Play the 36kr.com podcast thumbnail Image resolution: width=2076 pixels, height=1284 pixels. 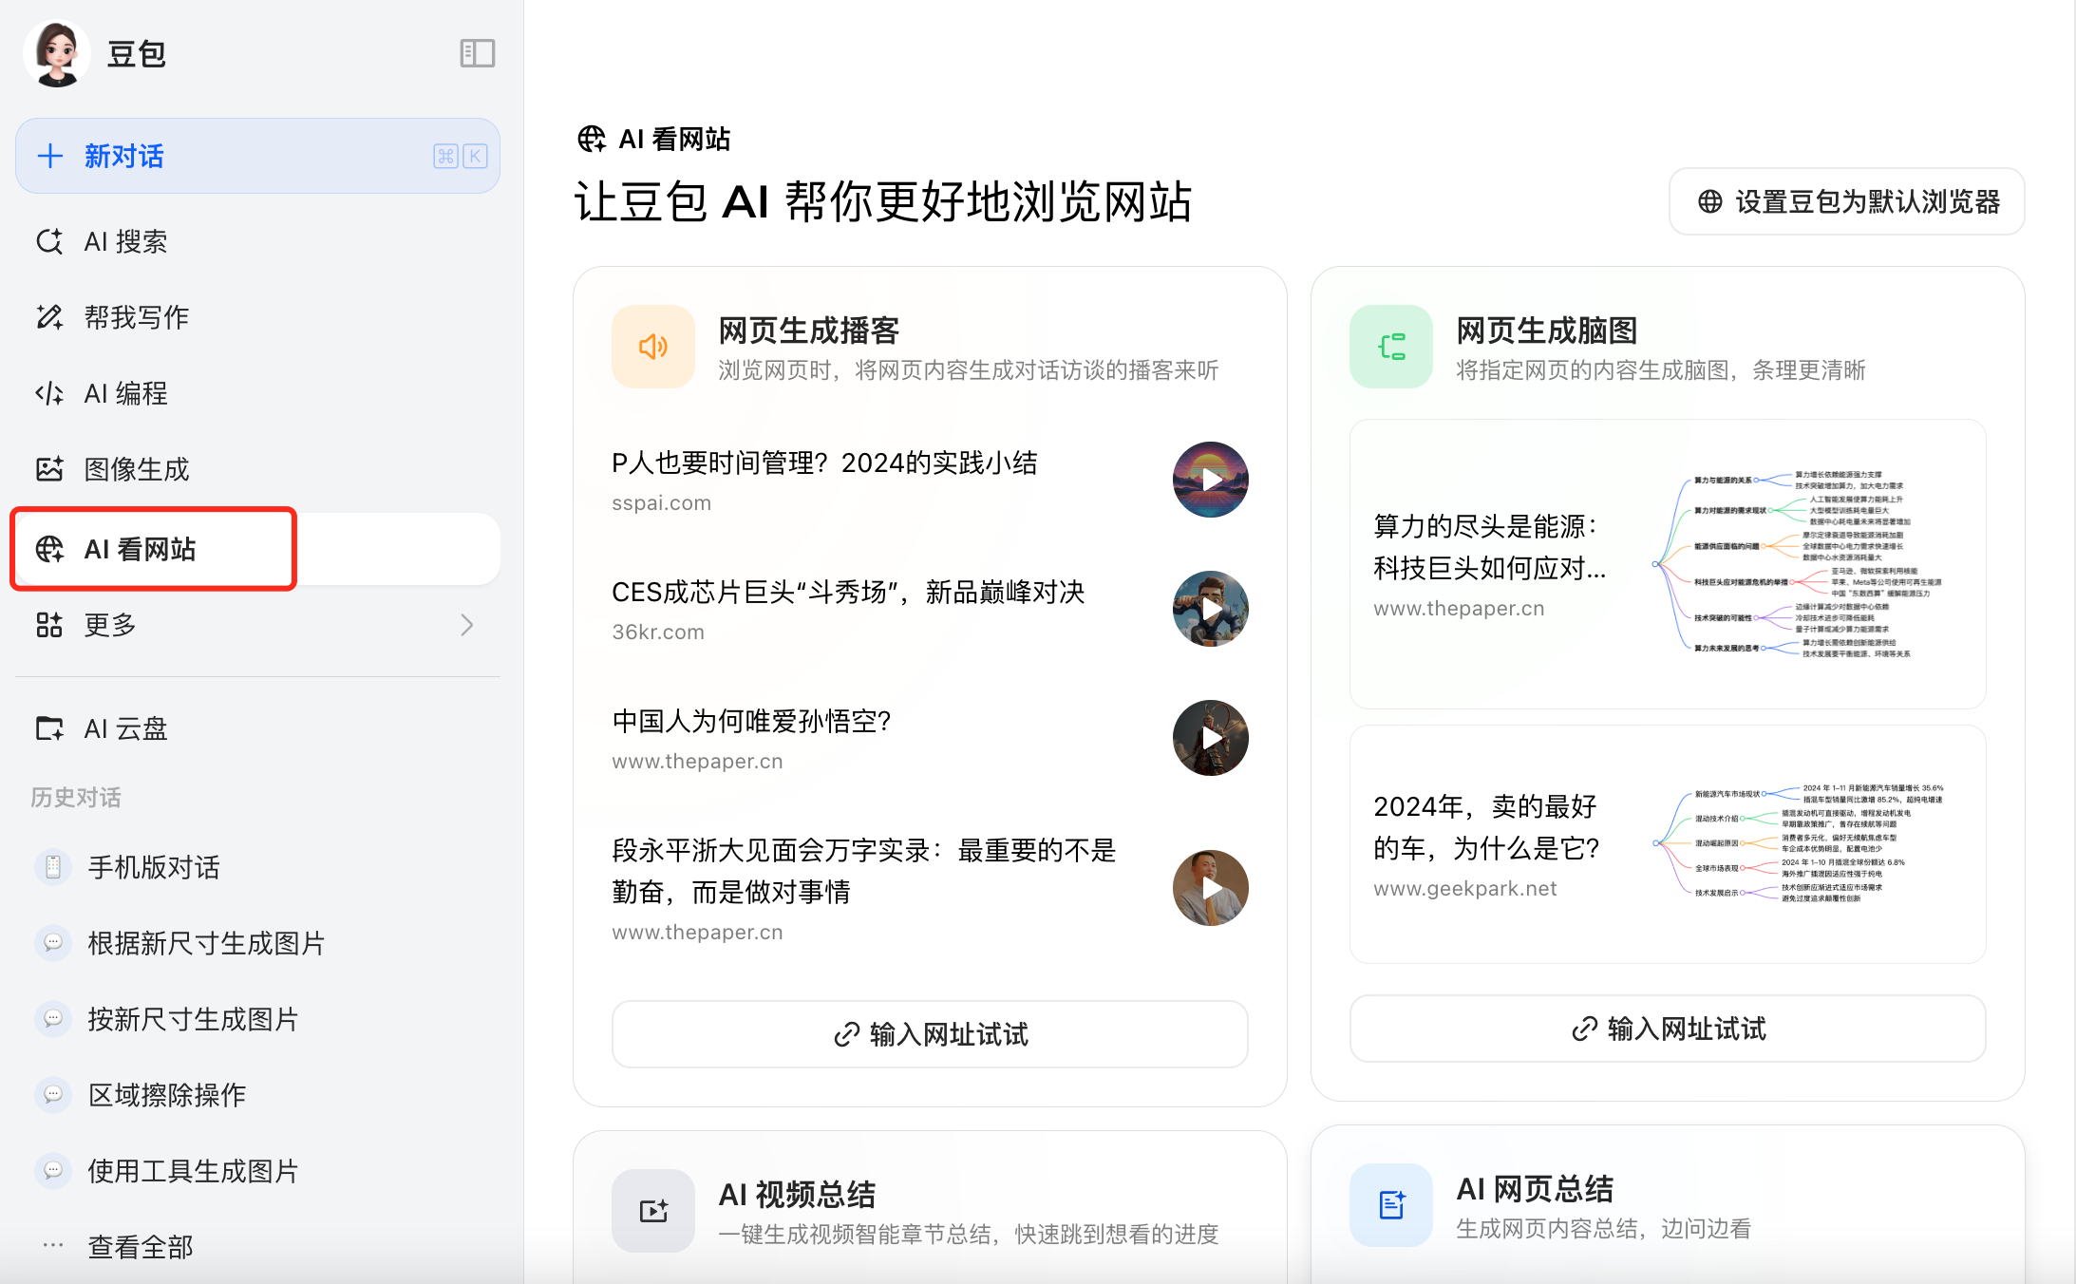pos(1211,609)
